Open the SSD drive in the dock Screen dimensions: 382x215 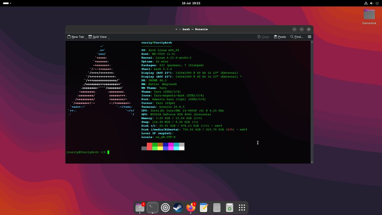coord(217,207)
